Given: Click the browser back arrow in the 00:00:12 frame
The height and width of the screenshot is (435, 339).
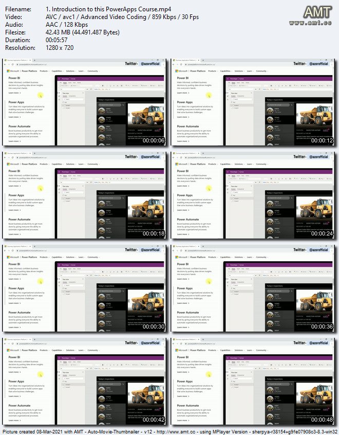Looking at the screenshot, I should (174, 64).
